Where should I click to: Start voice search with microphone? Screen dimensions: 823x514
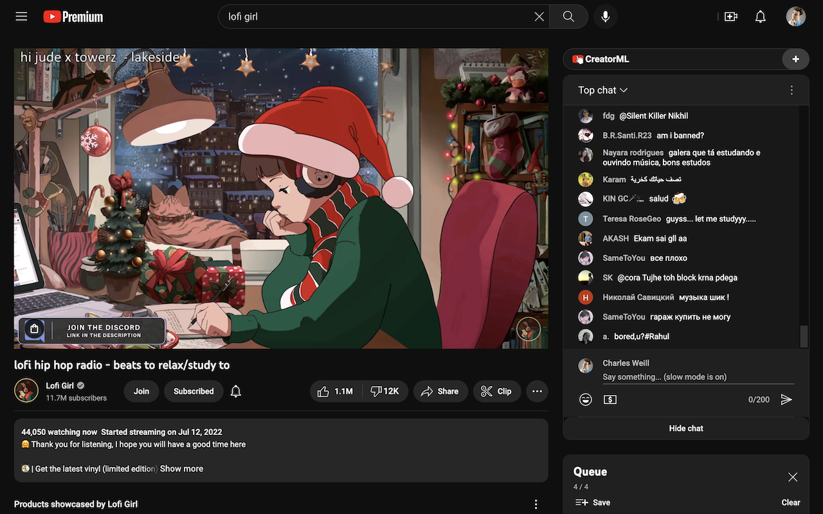(605, 17)
